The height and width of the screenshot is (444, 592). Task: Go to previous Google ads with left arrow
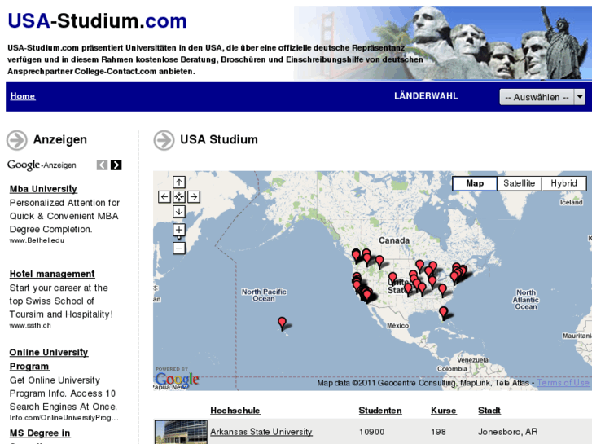[102, 165]
